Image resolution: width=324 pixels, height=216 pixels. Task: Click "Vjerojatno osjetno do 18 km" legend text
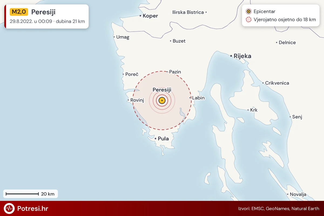(x=285, y=20)
